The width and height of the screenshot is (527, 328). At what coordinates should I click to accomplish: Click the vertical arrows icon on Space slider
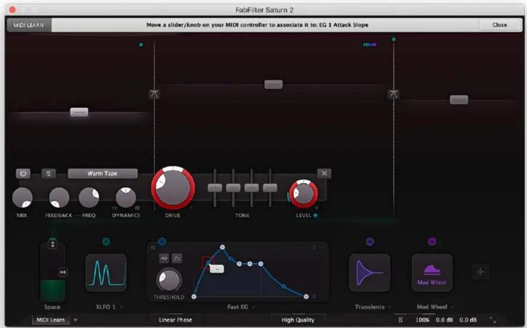click(53, 245)
